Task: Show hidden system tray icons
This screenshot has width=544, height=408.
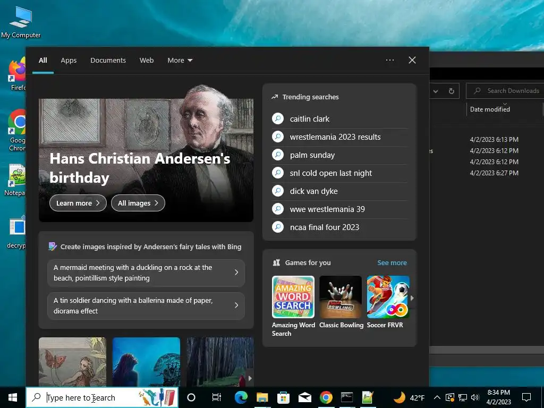Action: point(437,397)
